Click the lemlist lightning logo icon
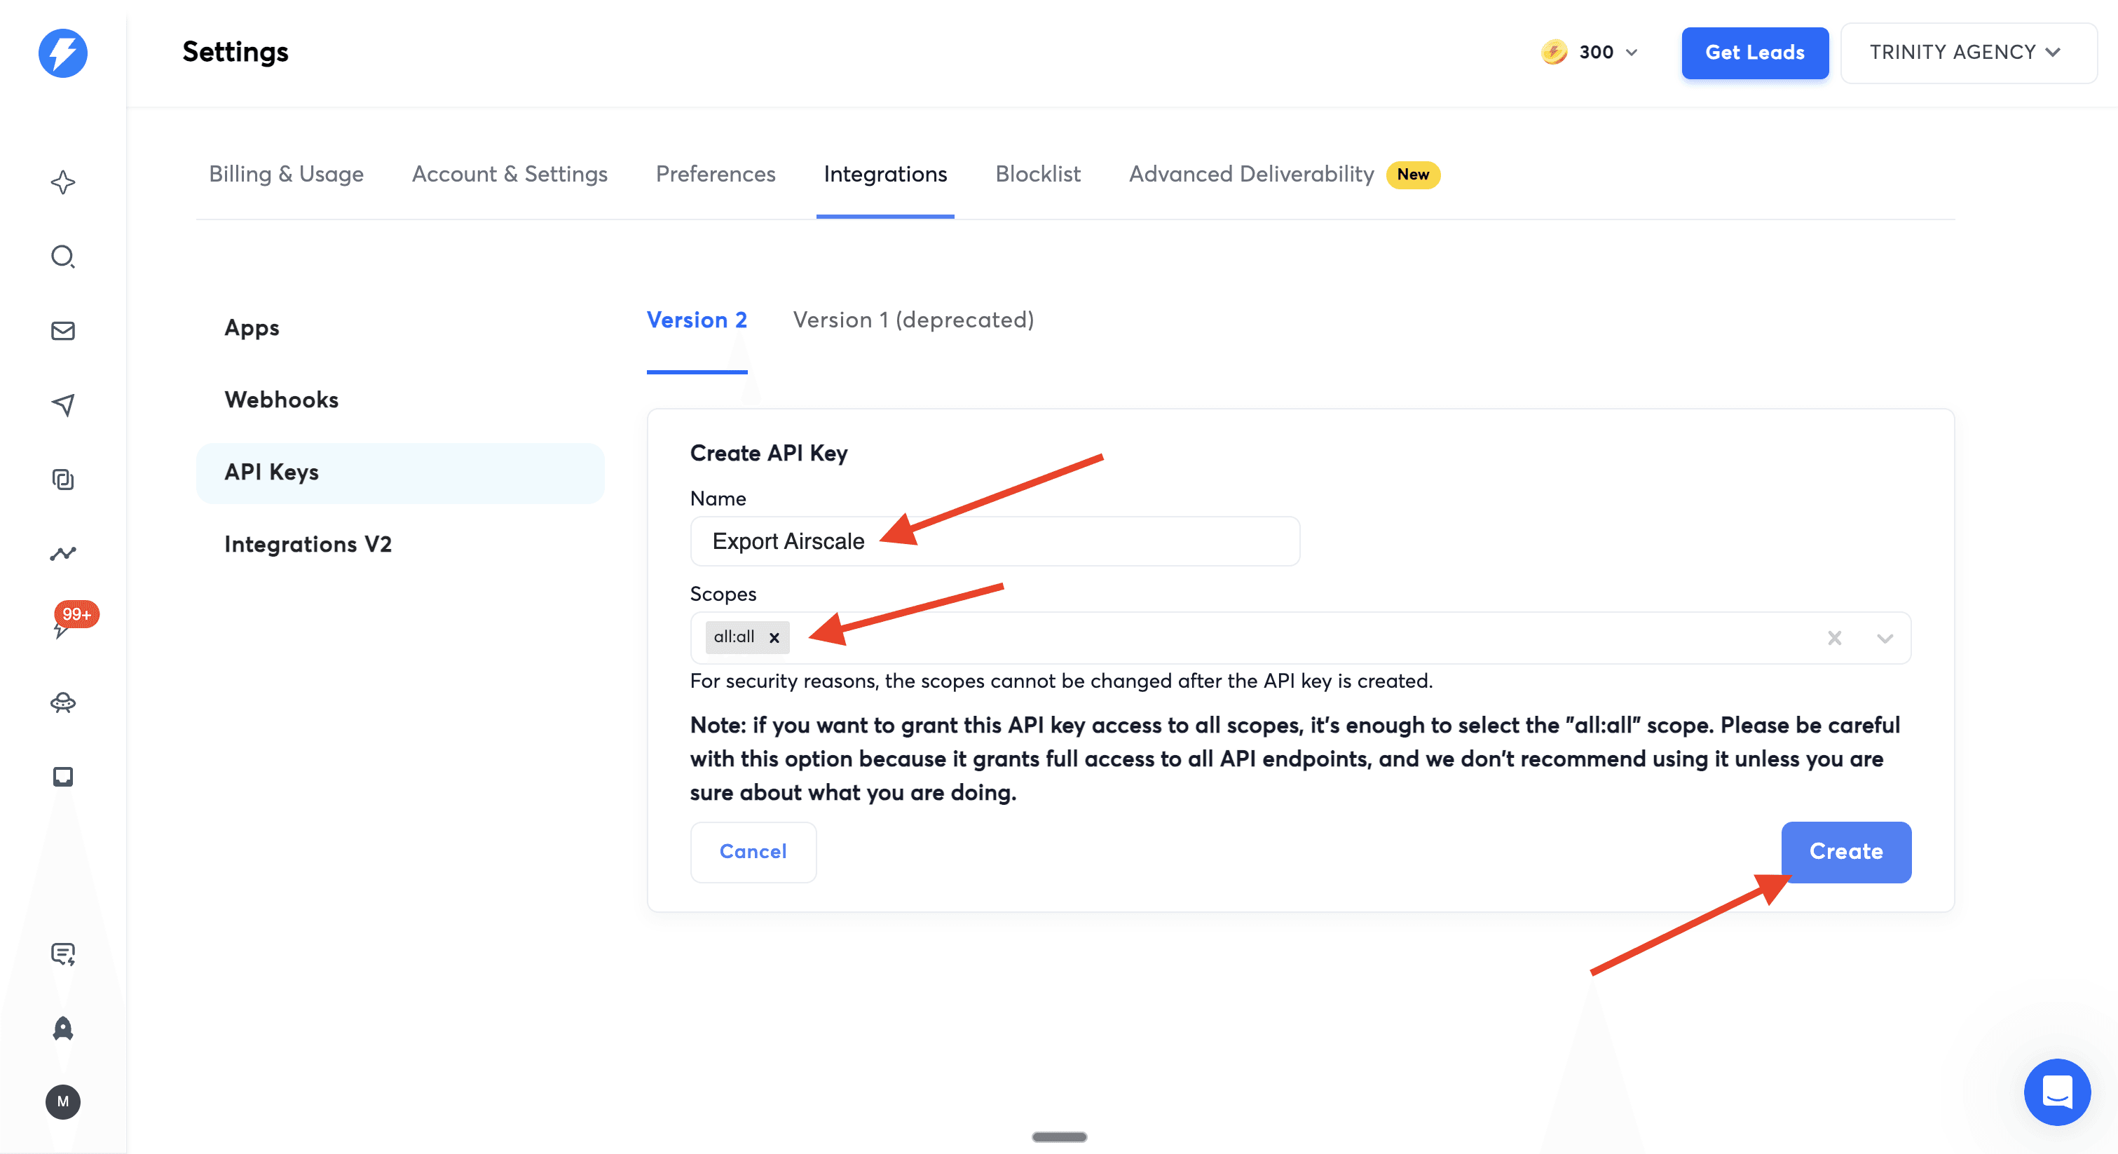 pos(62,53)
